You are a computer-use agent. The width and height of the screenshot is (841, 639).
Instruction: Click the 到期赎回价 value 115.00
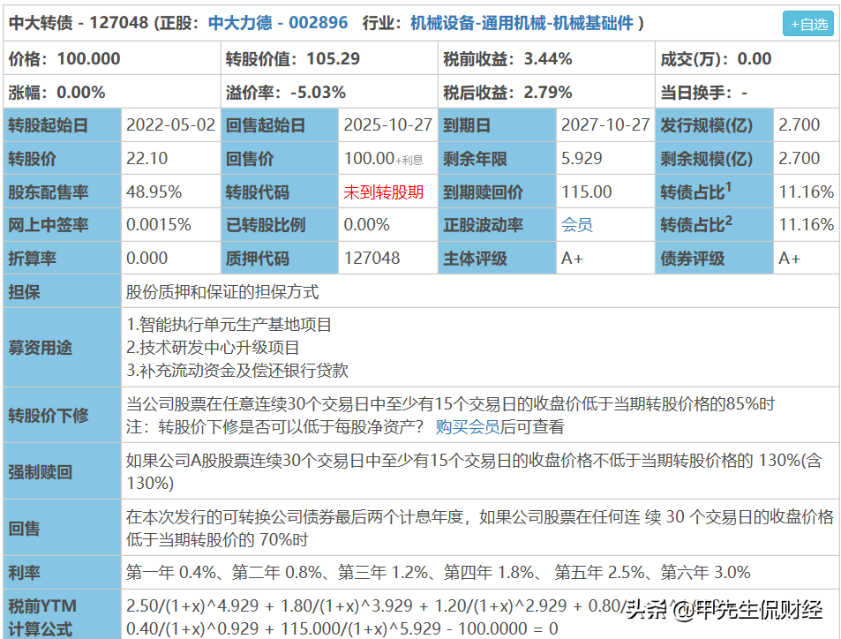pyautogui.click(x=586, y=192)
